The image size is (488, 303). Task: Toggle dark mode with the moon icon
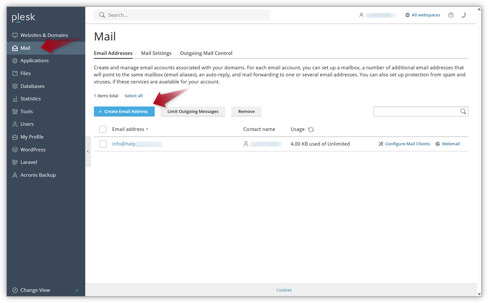pyautogui.click(x=464, y=15)
